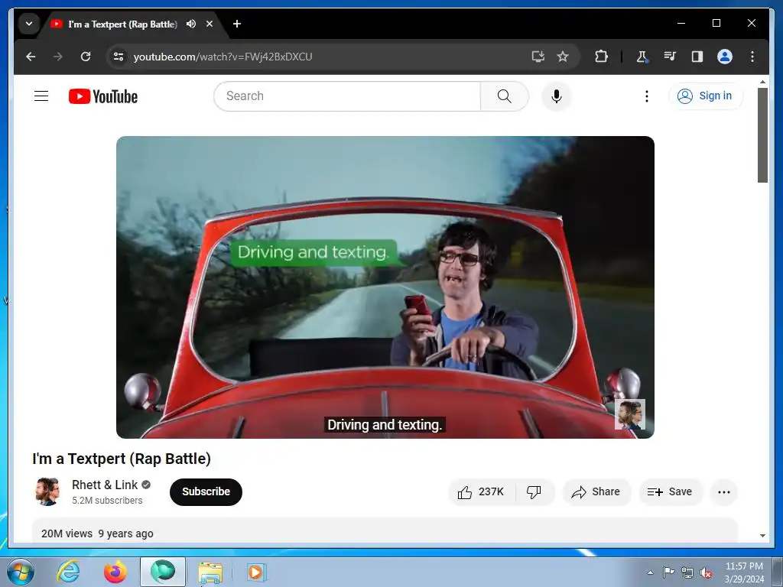
Task: Open Chrome three-dot menu
Action: (x=752, y=57)
